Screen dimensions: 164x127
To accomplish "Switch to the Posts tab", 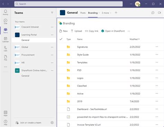I will point(83,13).
